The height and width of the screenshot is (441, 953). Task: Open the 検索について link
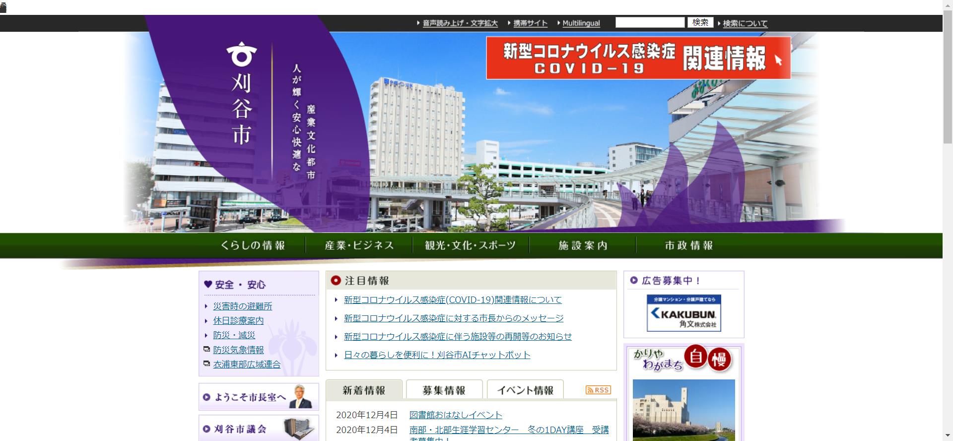pyautogui.click(x=745, y=23)
